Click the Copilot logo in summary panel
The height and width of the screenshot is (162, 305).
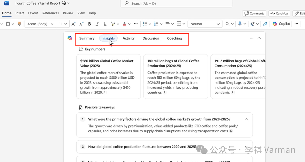tap(70, 38)
